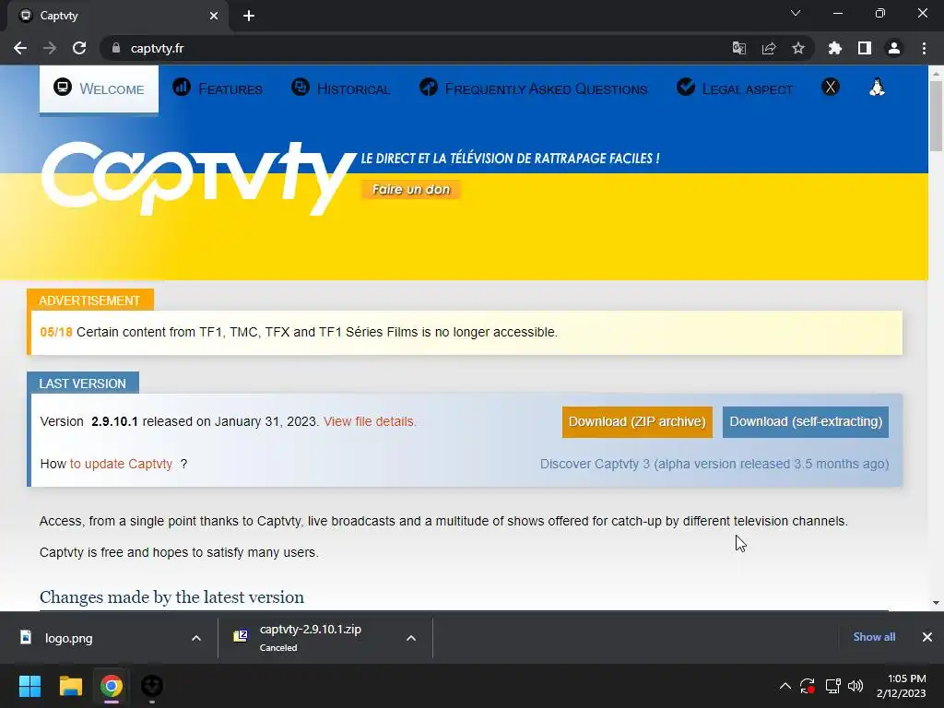Image resolution: width=944 pixels, height=708 pixels.
Task: Click the lock site info icon
Action: pos(116,48)
